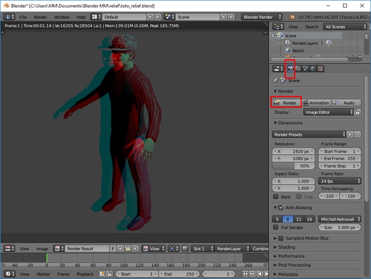
Task: Open the Playback menu in timeline
Action: (x=85, y=274)
